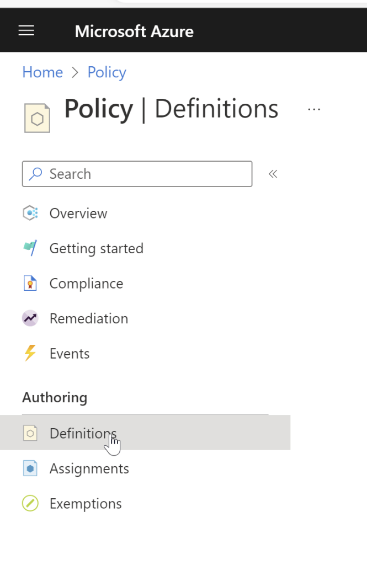Click the Compliance certificate icon

pyautogui.click(x=30, y=284)
